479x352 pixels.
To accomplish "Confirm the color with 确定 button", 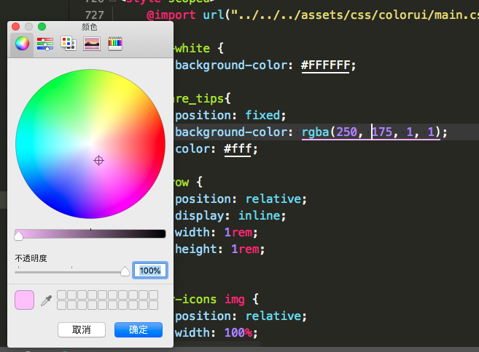I will click(138, 329).
